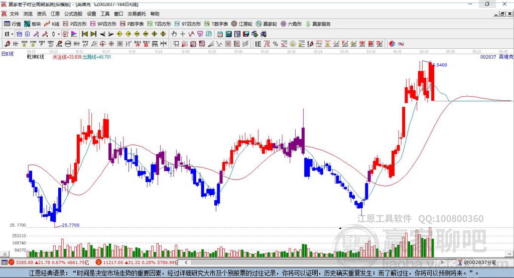Screen dimensions: 514x278
Task: Open the 赢家轮 wheel tool
Action: coord(267,24)
